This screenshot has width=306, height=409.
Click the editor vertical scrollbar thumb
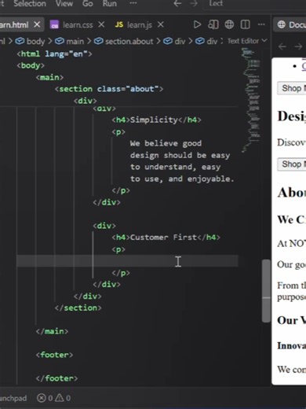pos(266,290)
